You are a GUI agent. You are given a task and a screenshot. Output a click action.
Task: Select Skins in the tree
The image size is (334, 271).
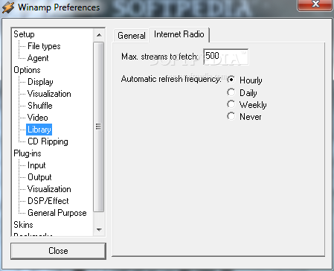23,225
